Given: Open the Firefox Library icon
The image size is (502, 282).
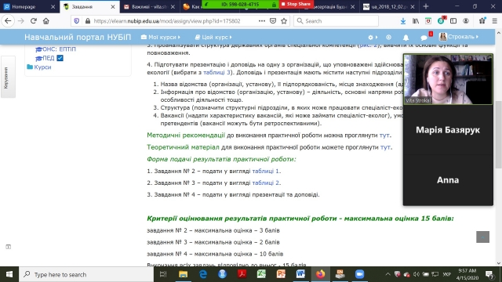Looking at the screenshot, I should pos(416,21).
